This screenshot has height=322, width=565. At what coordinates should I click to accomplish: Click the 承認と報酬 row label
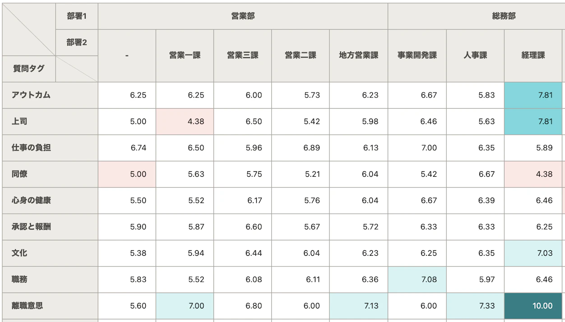(31, 226)
